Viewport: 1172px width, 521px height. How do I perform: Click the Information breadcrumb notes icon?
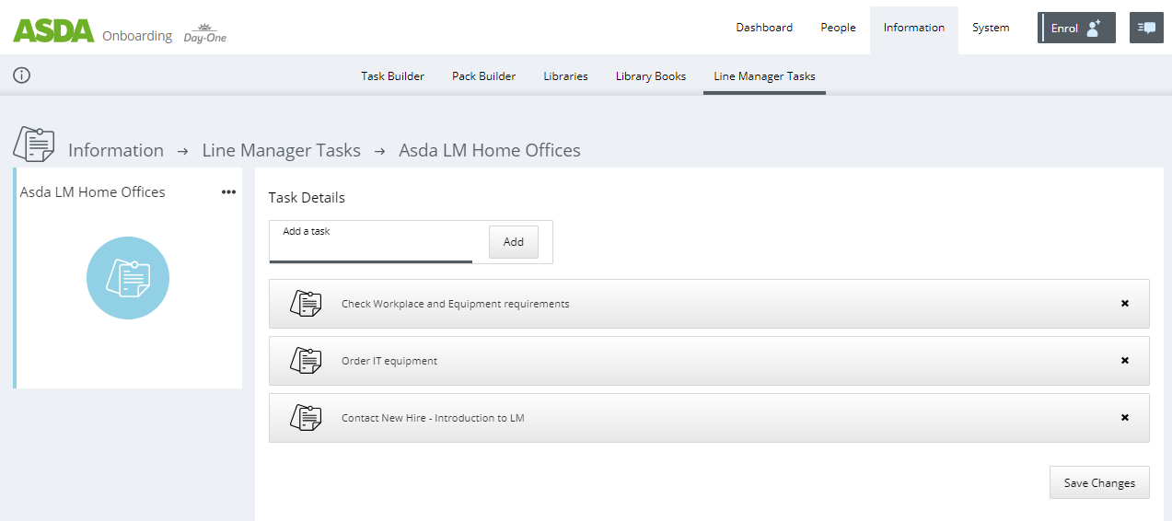pos(33,145)
